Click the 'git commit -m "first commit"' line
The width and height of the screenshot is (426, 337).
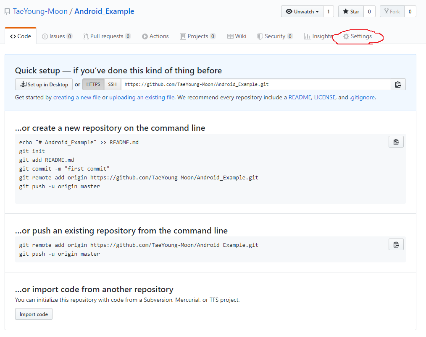pos(64,168)
